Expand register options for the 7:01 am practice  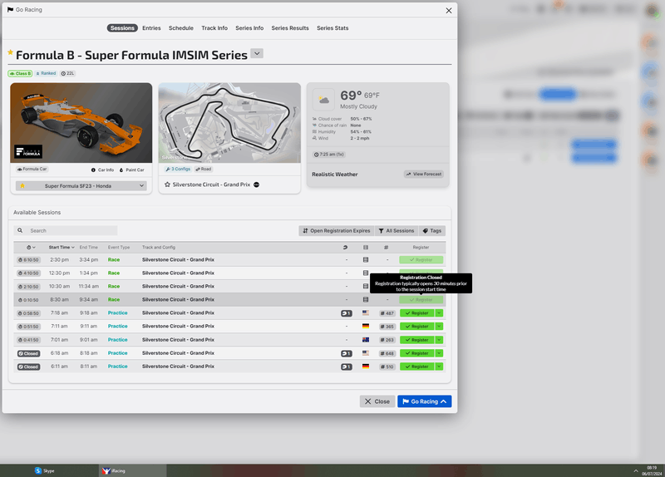[439, 340]
